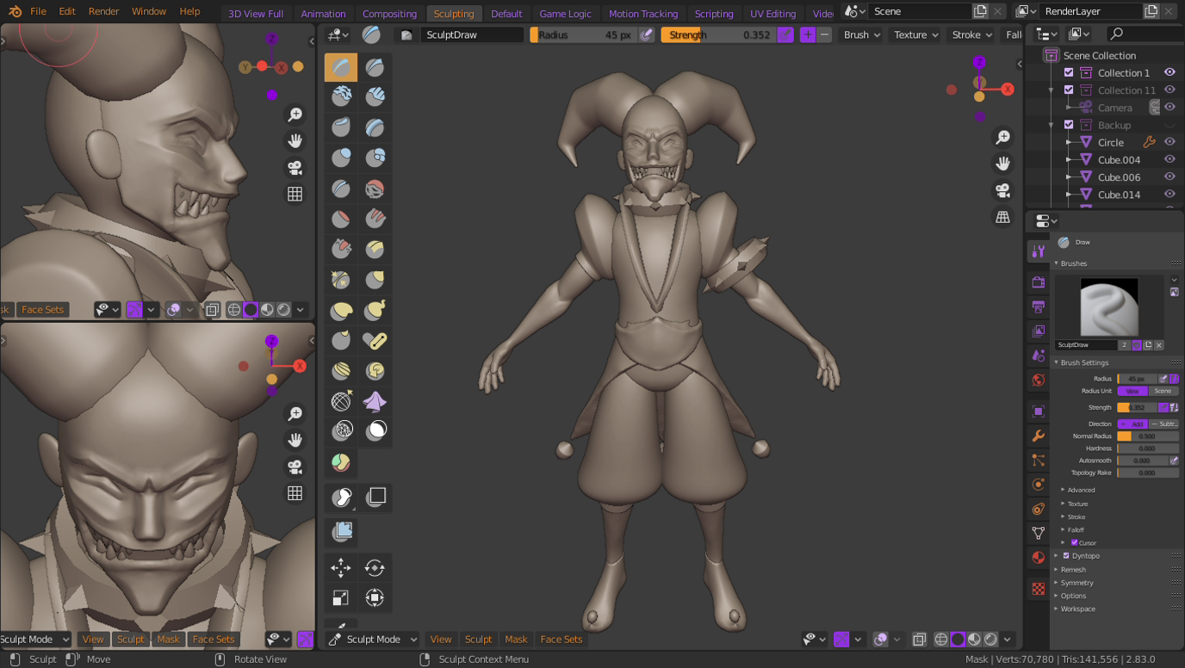Select the Move transform tool
The image size is (1185, 668).
coord(341,567)
